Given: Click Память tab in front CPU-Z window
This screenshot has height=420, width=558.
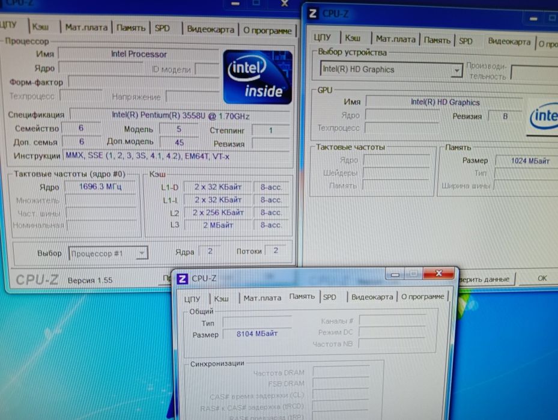Looking at the screenshot, I should point(302,296).
